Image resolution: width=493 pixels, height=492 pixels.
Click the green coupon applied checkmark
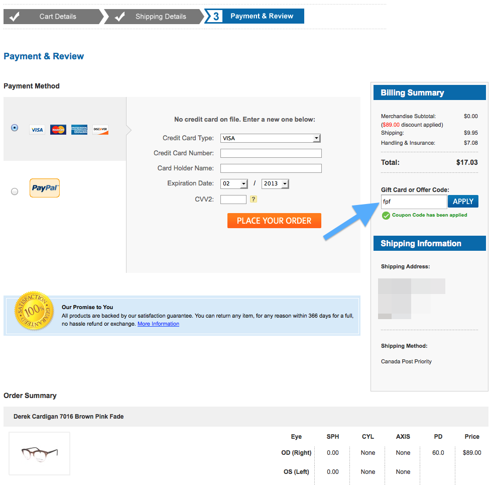click(386, 215)
